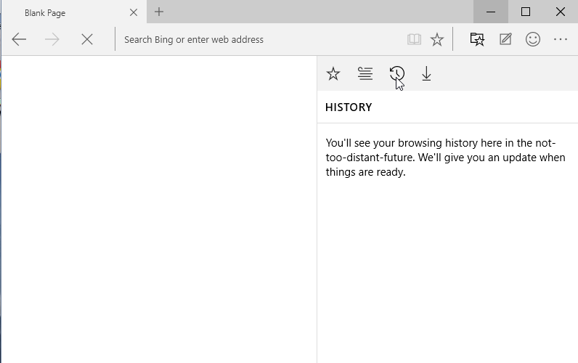
Task: Stop loading the current page
Action: (x=87, y=40)
